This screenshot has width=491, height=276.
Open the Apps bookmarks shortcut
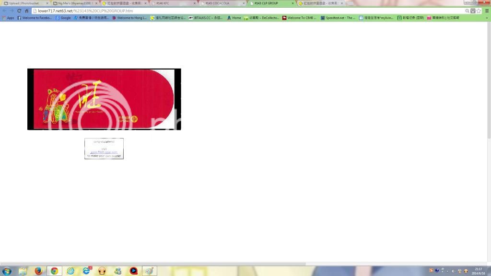coord(8,18)
